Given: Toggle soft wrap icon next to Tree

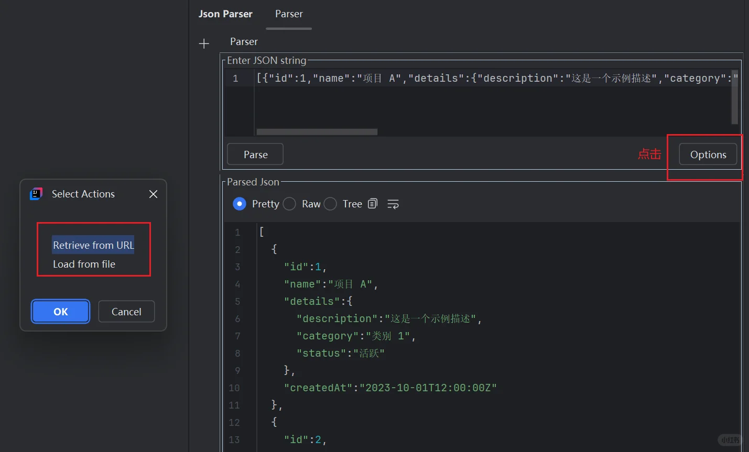Looking at the screenshot, I should pyautogui.click(x=393, y=204).
